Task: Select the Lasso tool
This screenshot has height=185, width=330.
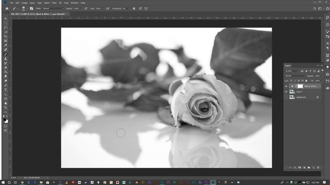Action: click(6, 27)
